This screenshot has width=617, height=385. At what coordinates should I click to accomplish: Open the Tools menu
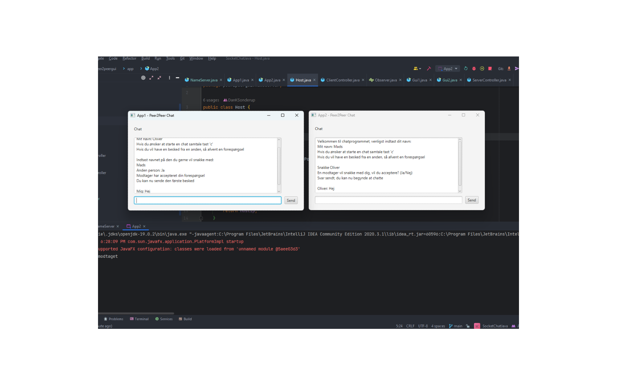click(x=170, y=58)
